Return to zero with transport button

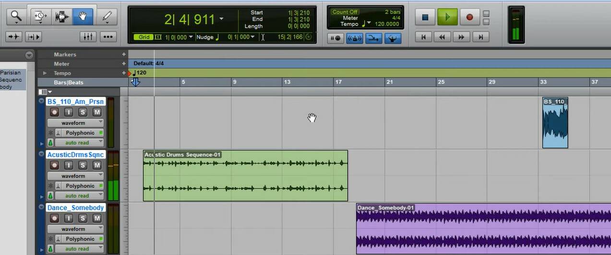click(x=423, y=36)
